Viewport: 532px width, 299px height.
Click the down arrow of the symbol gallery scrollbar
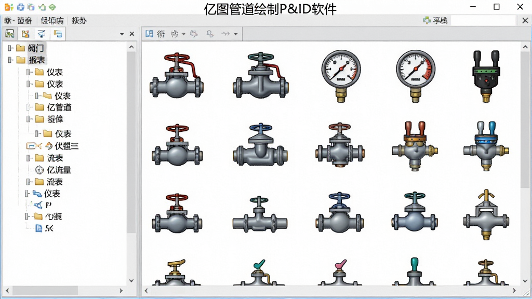[525, 281]
